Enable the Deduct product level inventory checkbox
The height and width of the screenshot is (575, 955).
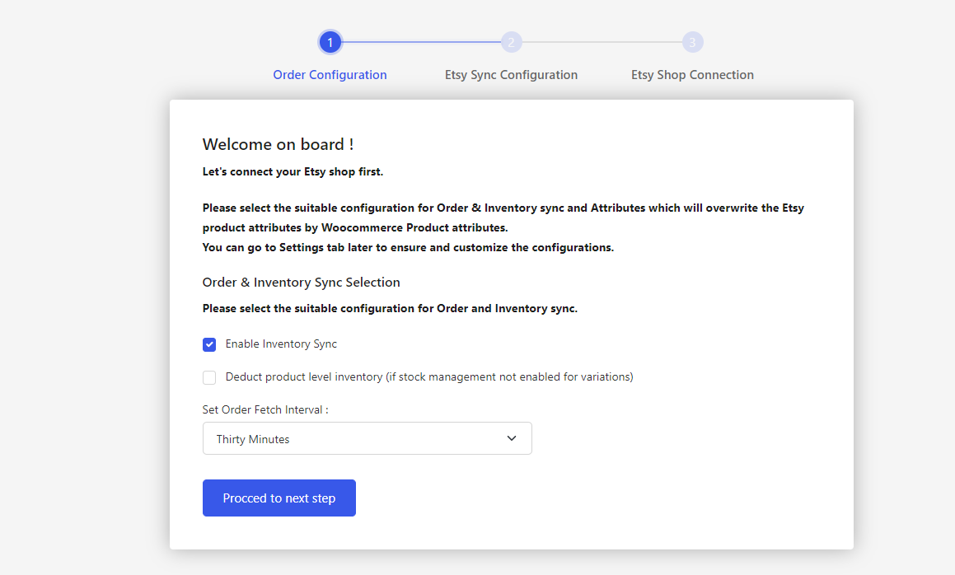pos(208,376)
